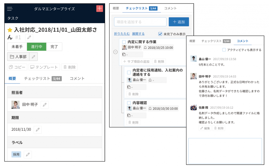Edit due date 2018/11/30 pencil icon
Screen dimensions: 269x167
click(x=38, y=129)
